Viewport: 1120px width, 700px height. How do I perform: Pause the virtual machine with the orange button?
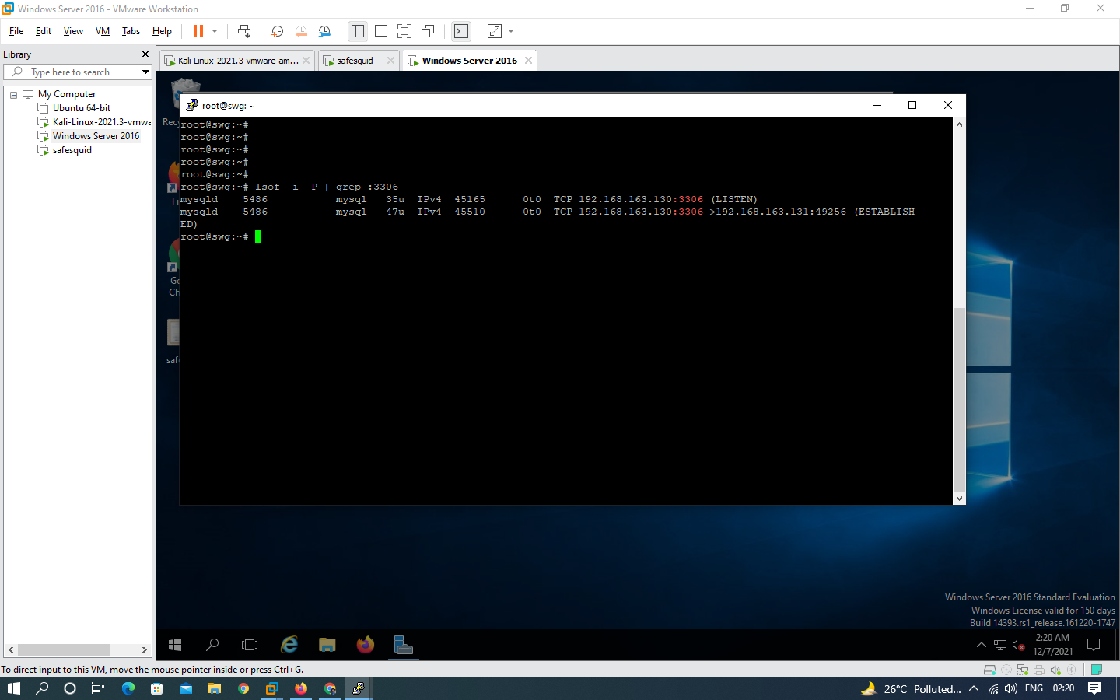coord(198,31)
